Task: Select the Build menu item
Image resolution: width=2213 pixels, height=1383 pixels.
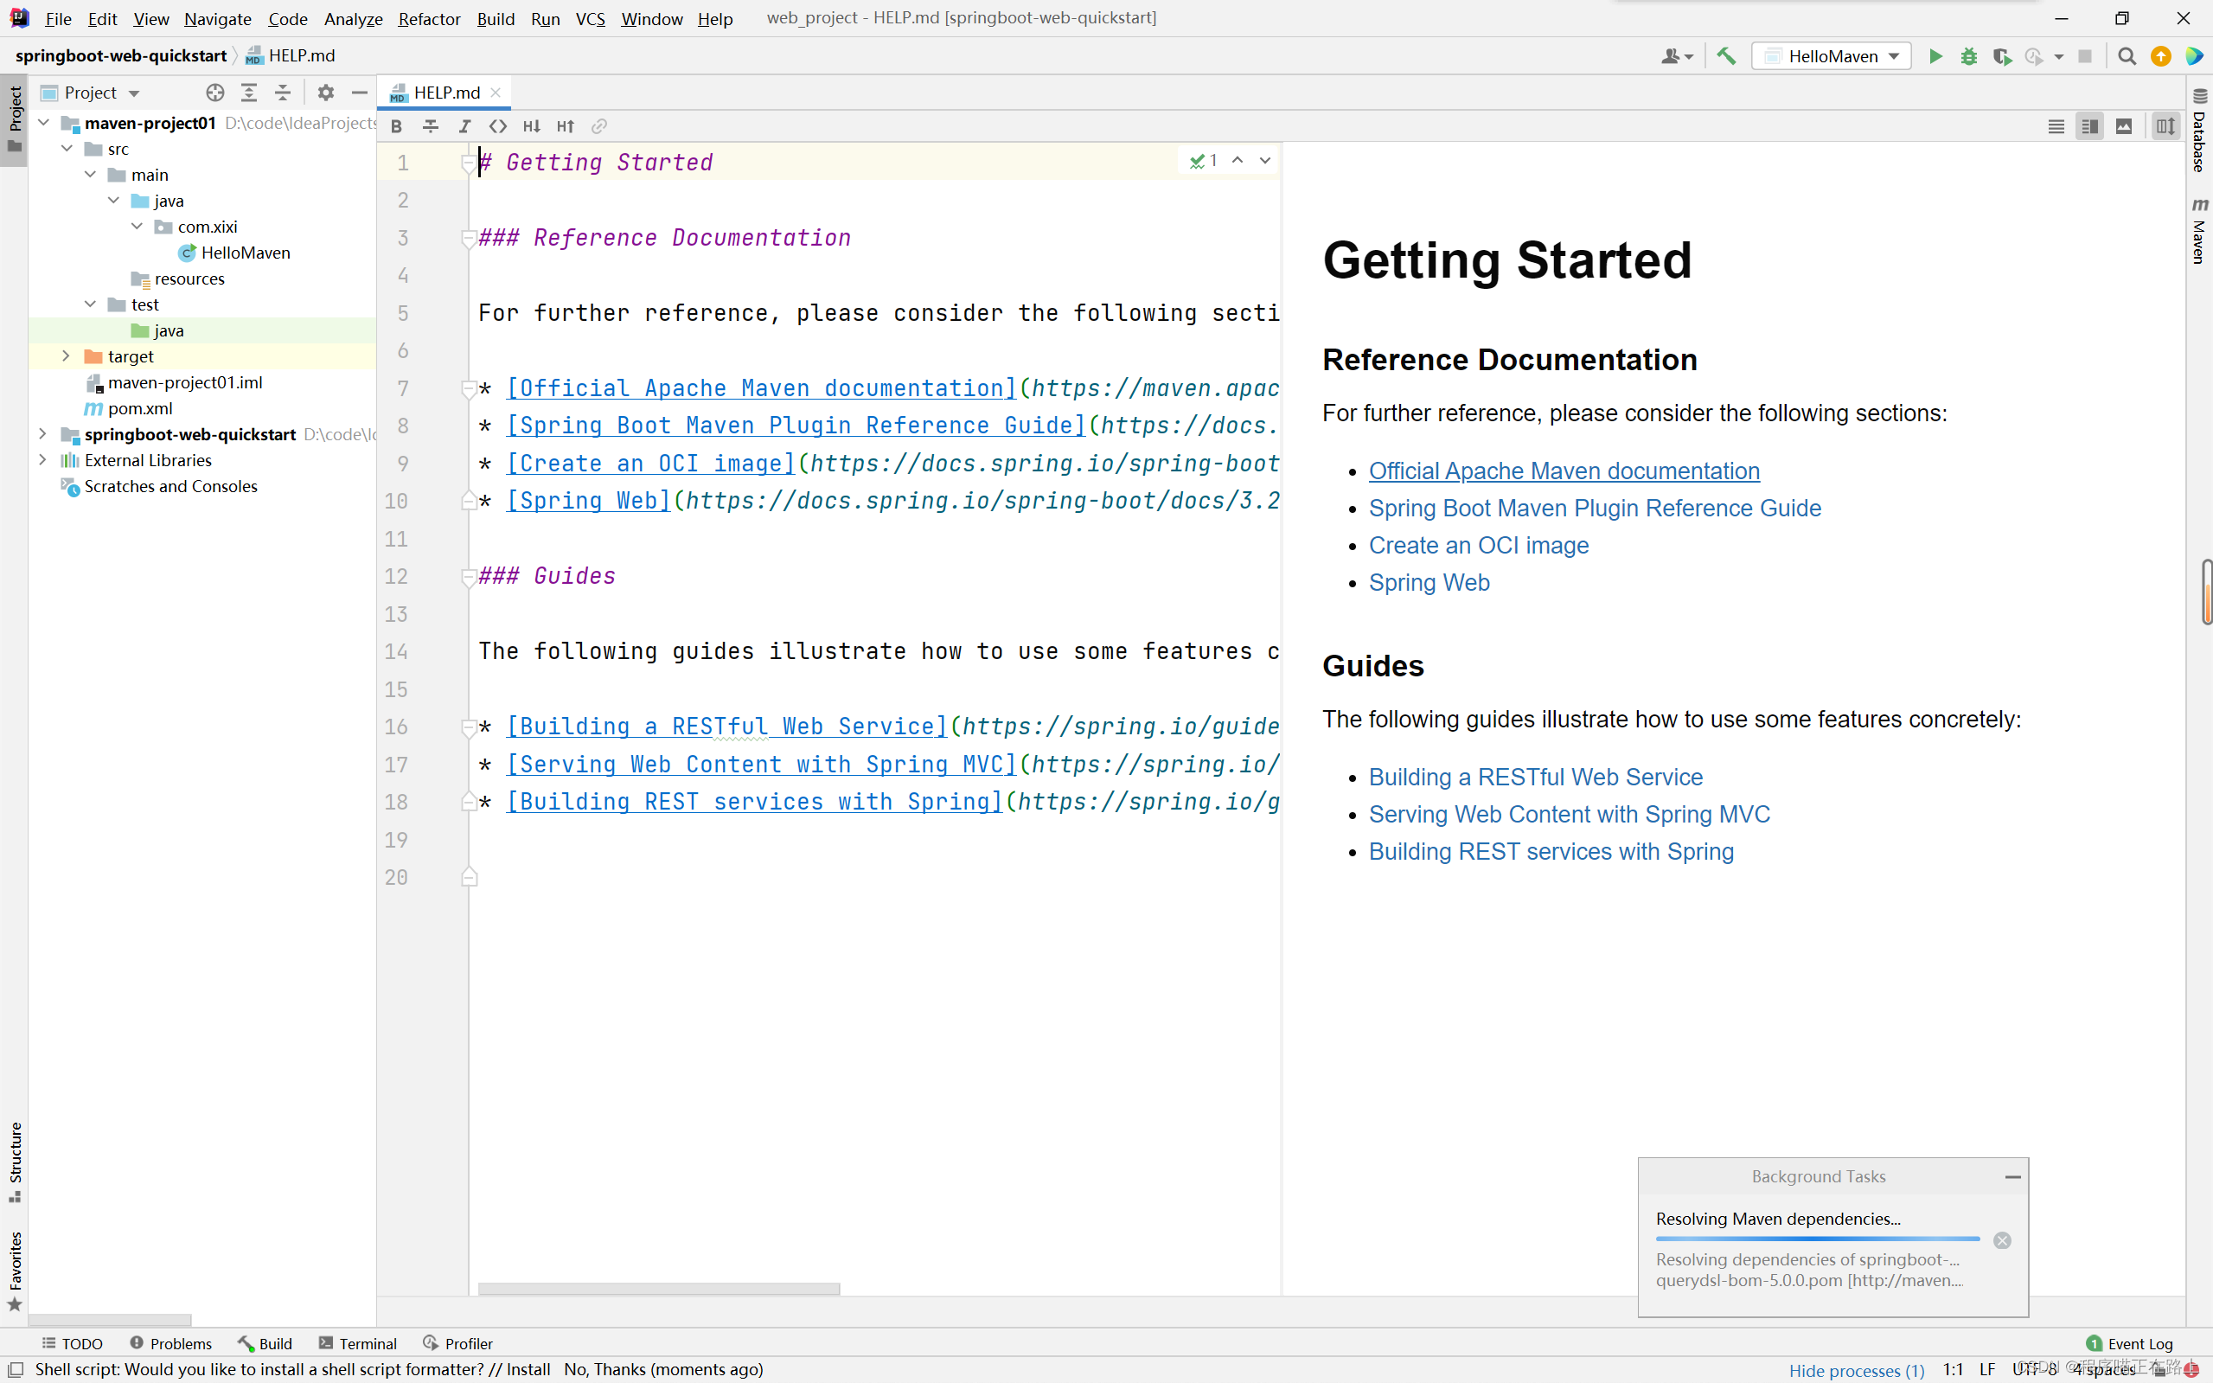Action: pyautogui.click(x=496, y=17)
